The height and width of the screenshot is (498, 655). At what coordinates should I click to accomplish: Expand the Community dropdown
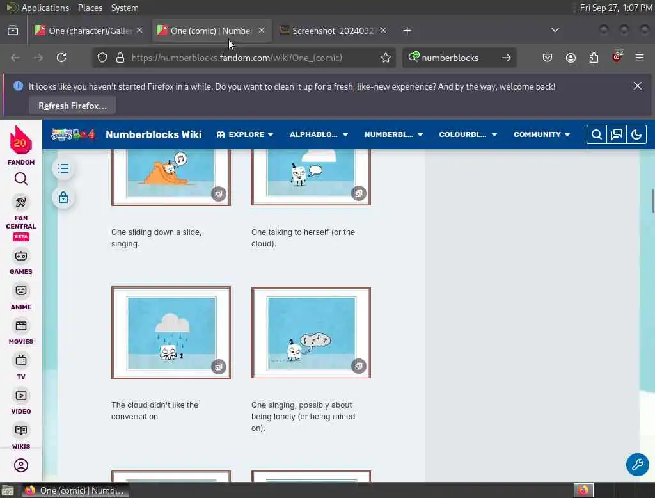542,134
